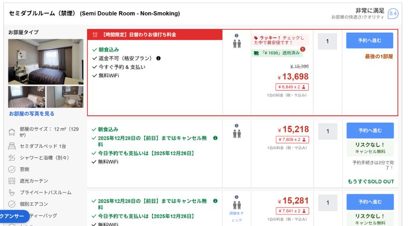Click the blue クアンサー floating button

coord(14,216)
